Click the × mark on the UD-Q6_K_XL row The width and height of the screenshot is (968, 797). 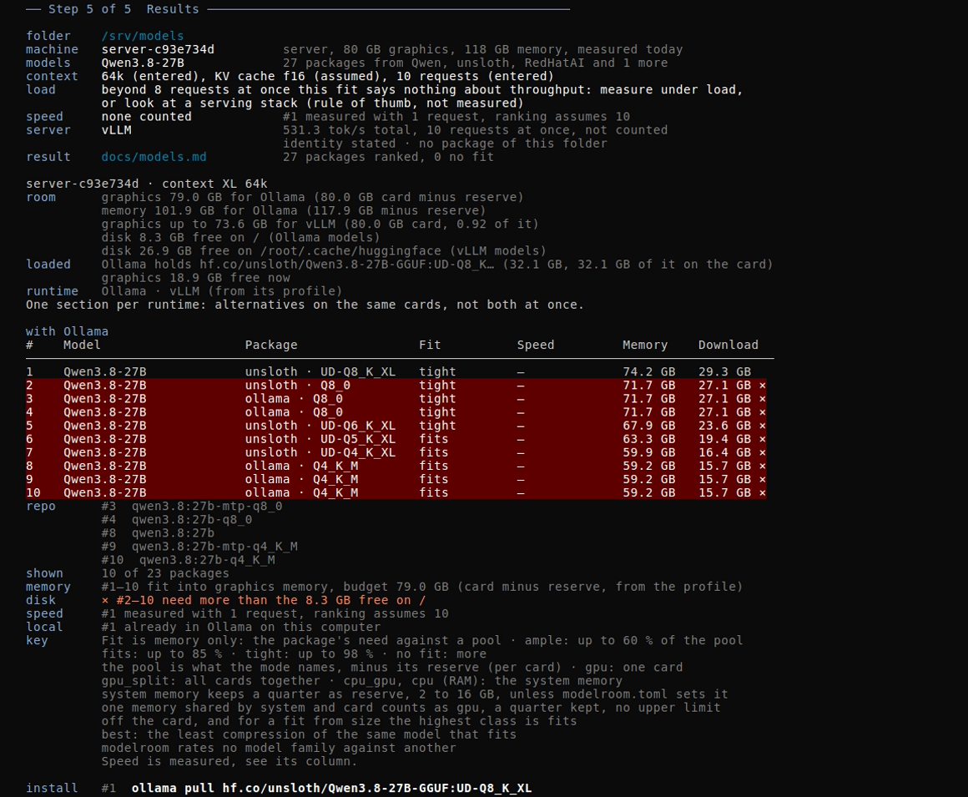763,426
